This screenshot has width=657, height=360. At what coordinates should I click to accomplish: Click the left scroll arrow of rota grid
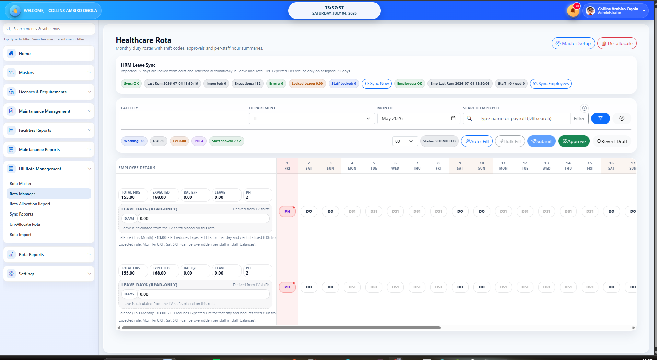pos(119,328)
